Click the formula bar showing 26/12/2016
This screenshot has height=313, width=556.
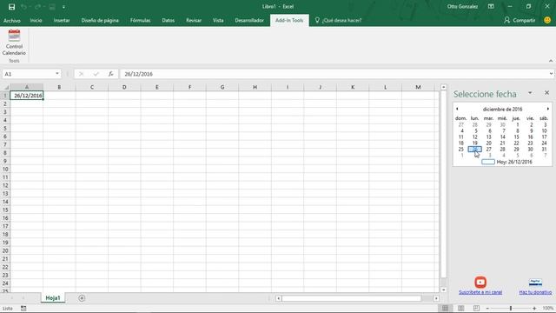coord(334,74)
